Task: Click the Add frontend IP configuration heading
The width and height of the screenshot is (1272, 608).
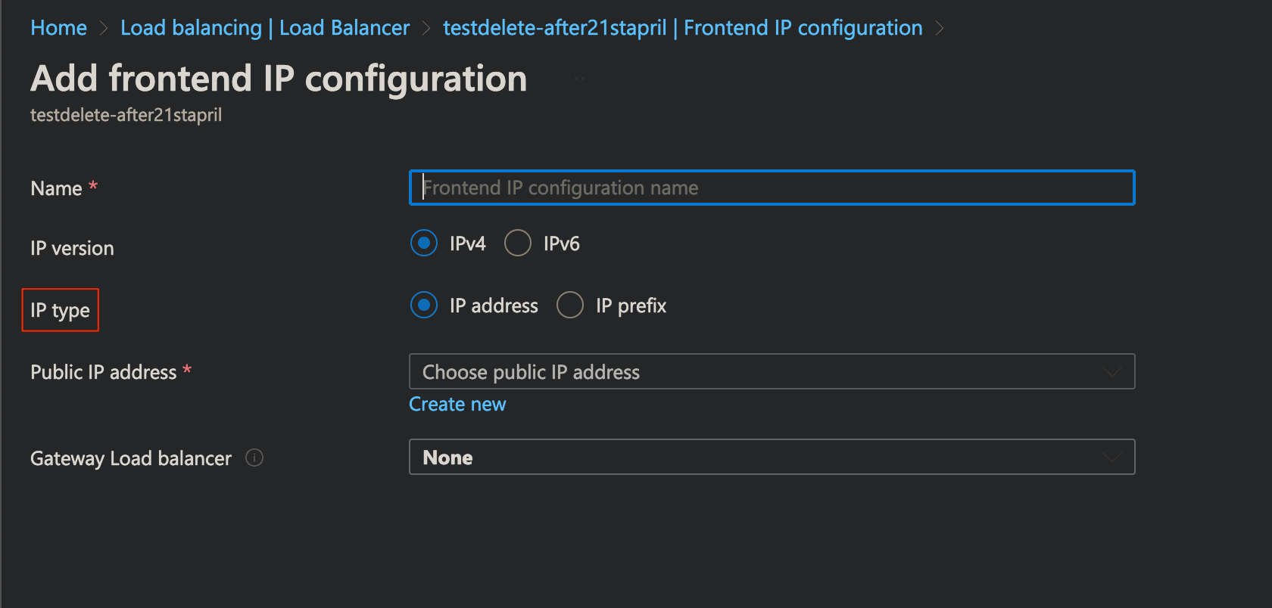Action: click(x=279, y=79)
